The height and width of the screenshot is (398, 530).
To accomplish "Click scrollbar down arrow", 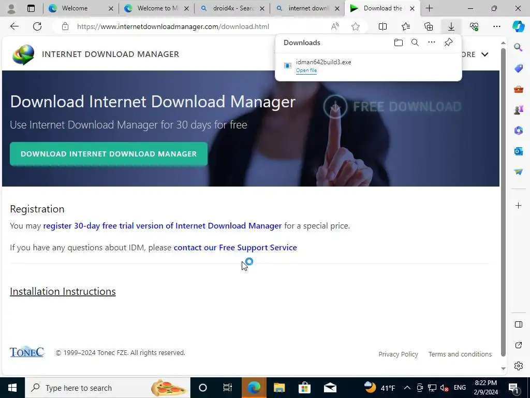I will [503, 368].
